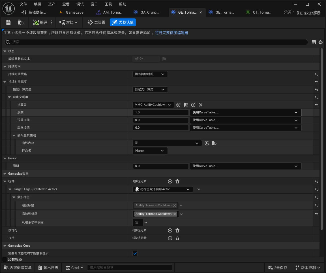The height and width of the screenshot is (273, 326).
Task: Open 行命名 None dropdown
Action: [x=150, y=151]
